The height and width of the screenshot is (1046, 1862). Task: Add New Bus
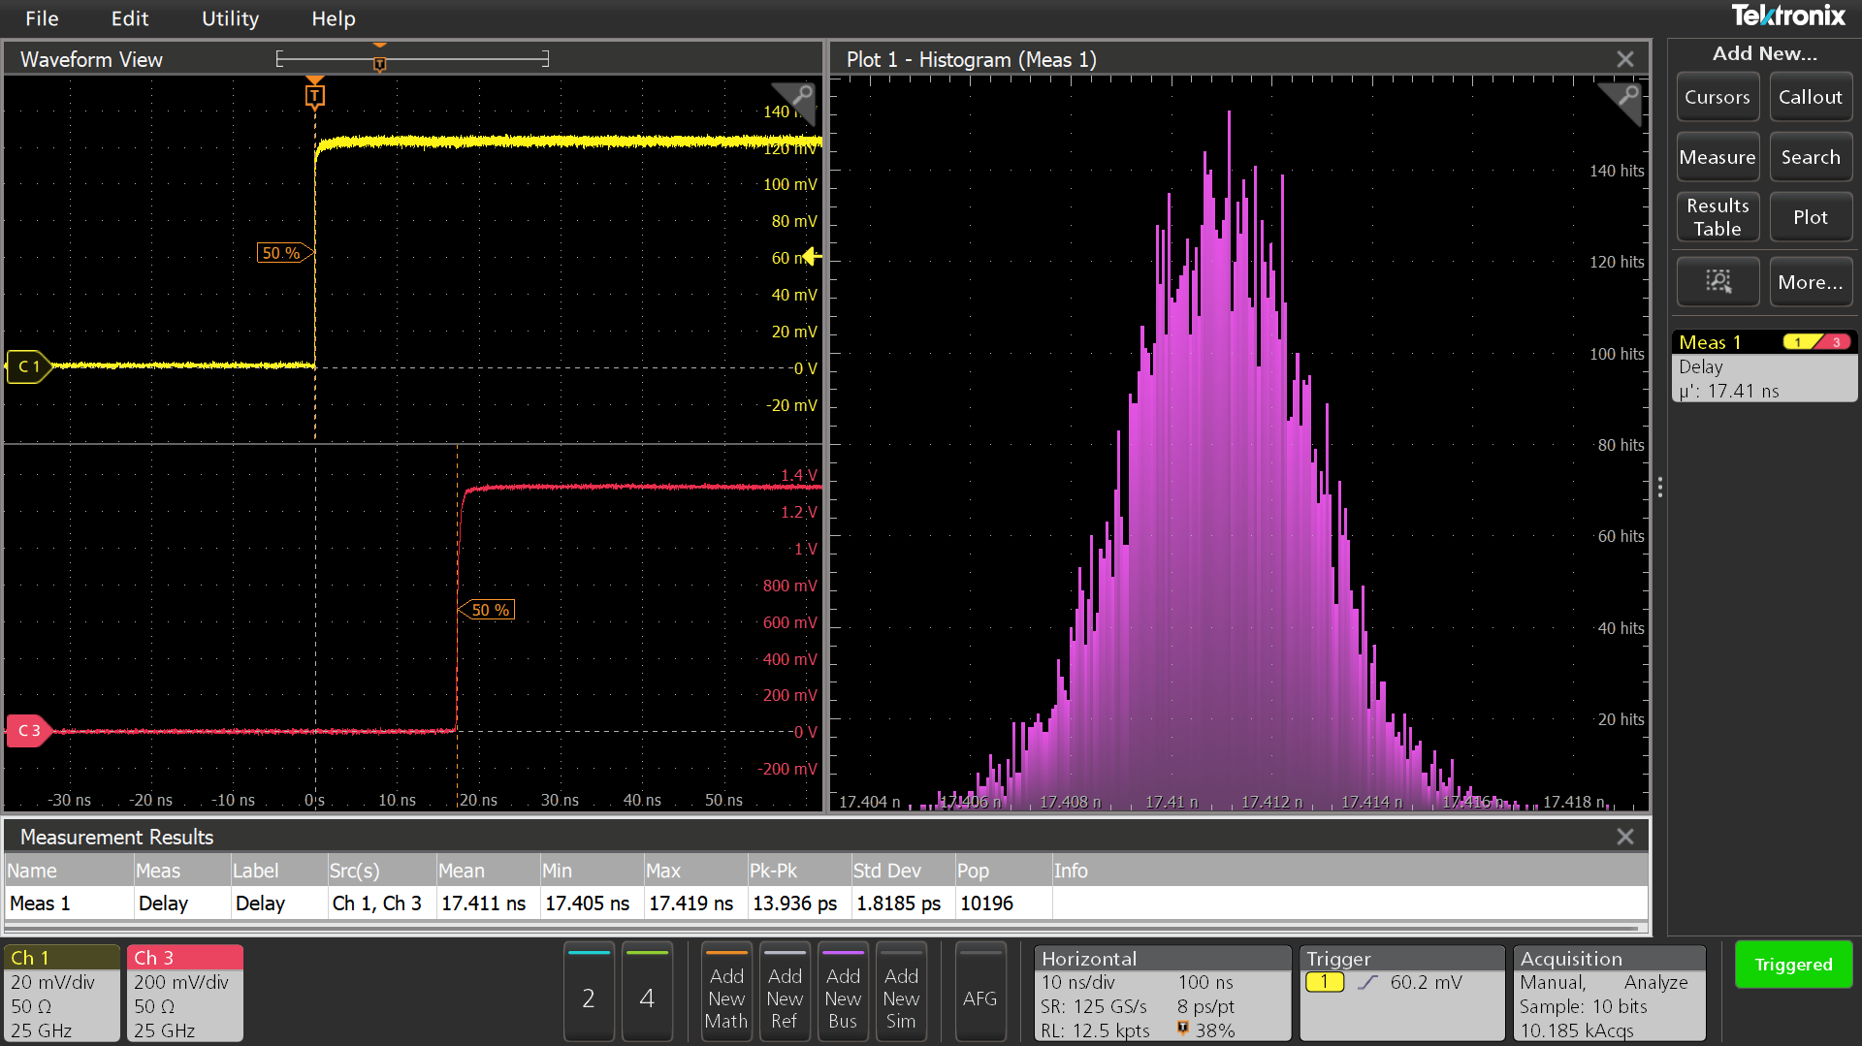pos(843,992)
